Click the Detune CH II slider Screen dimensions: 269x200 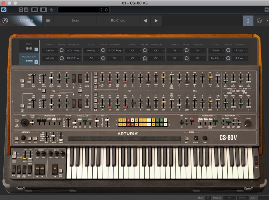click(x=32, y=122)
